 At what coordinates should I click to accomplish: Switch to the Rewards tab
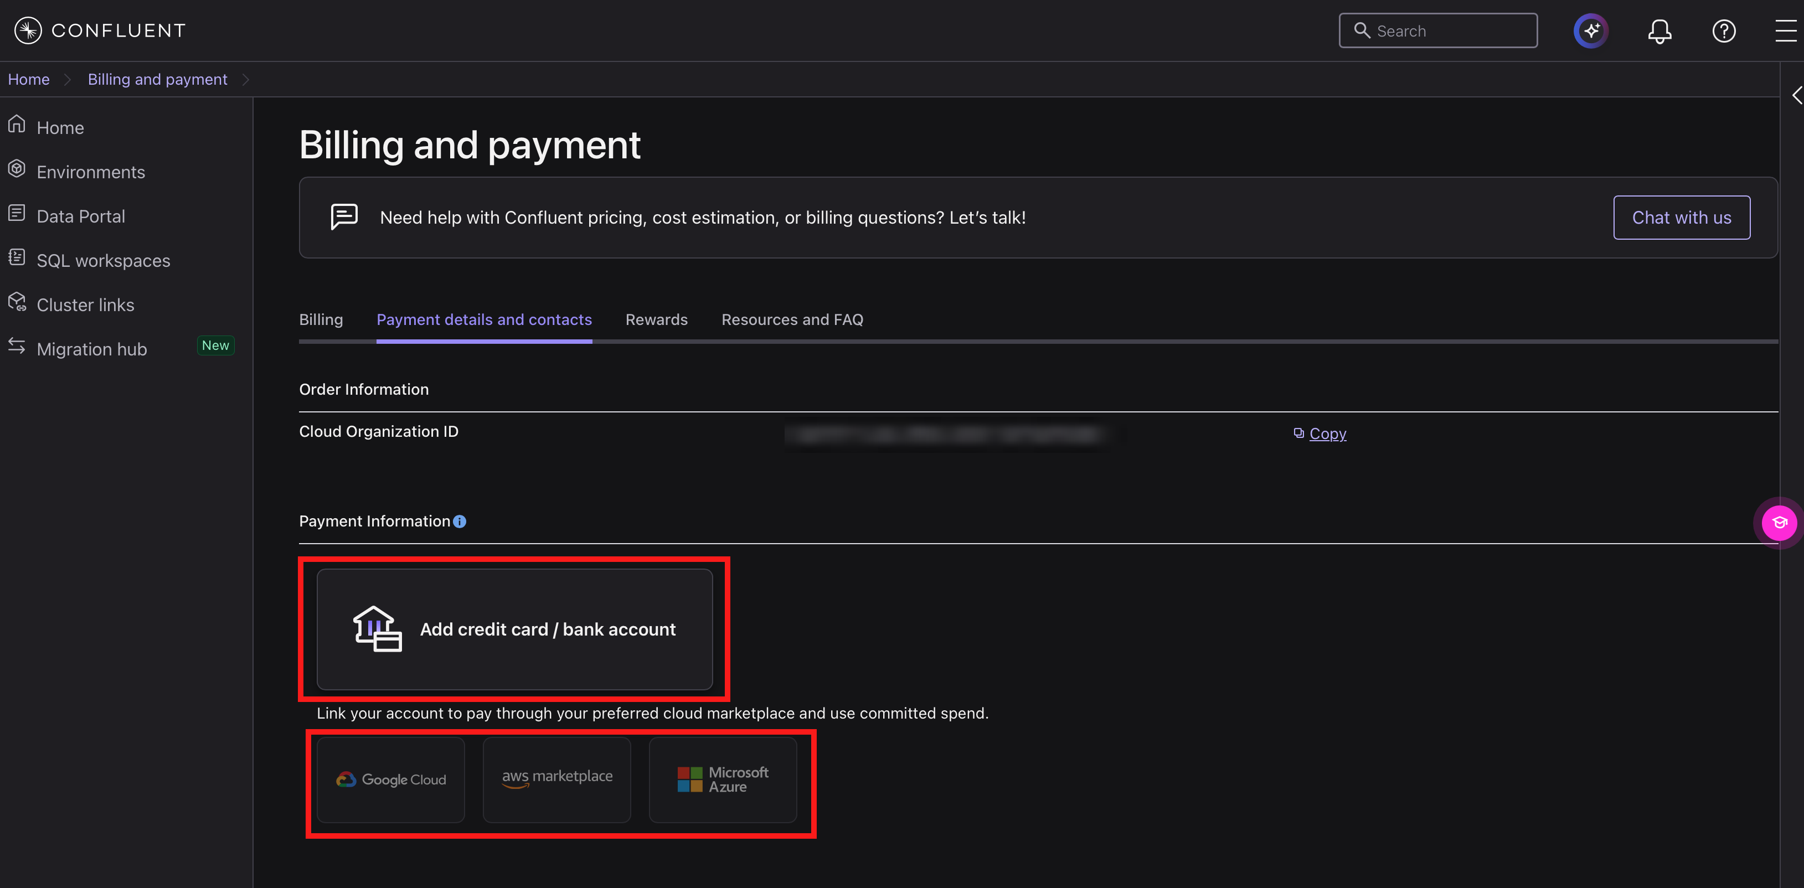point(656,319)
